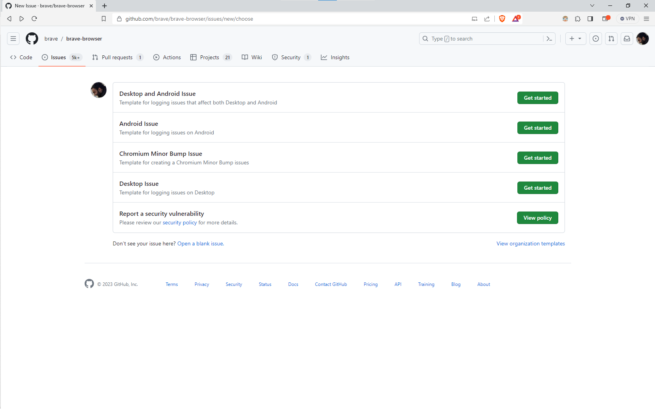Viewport: 655px width, 409px height.
Task: Close the New Issue browser tab
Action: point(91,6)
